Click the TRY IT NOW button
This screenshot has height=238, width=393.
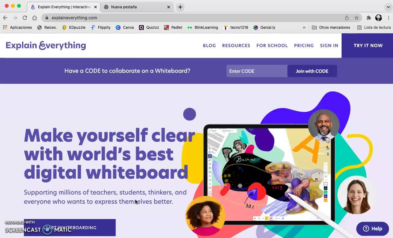367,45
